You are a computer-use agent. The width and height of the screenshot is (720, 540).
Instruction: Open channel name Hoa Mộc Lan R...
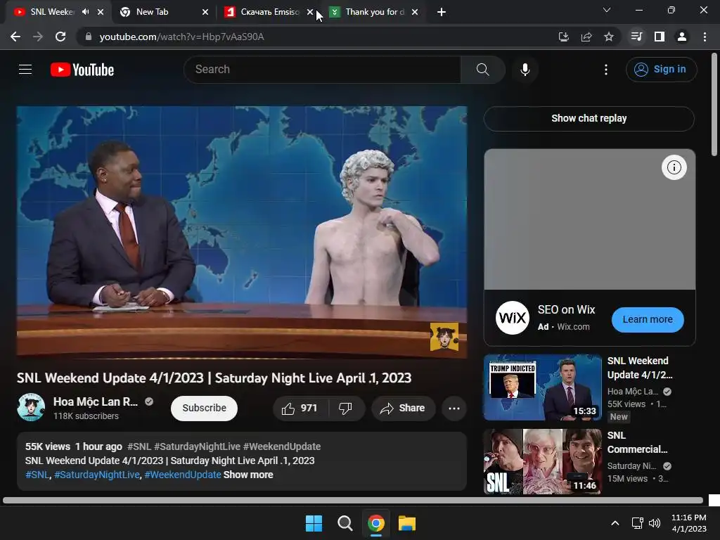pos(96,401)
